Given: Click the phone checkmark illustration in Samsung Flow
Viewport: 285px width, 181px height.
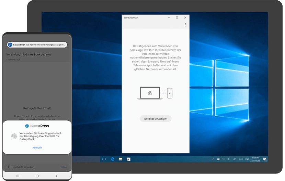Looking at the screenshot, I should (170, 93).
